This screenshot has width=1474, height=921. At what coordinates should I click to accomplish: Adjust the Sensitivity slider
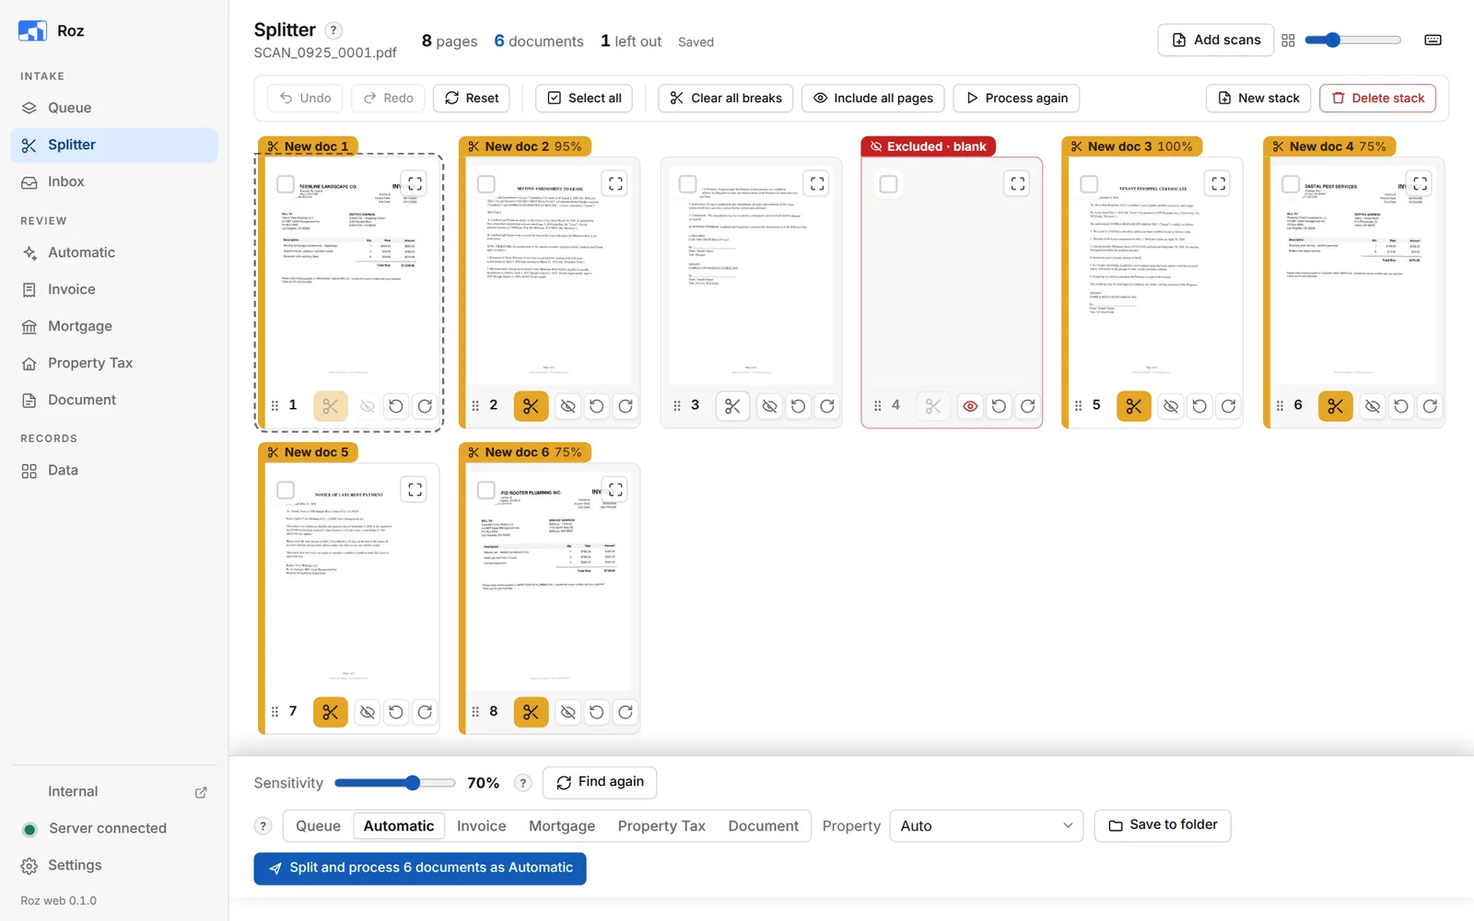395,783
